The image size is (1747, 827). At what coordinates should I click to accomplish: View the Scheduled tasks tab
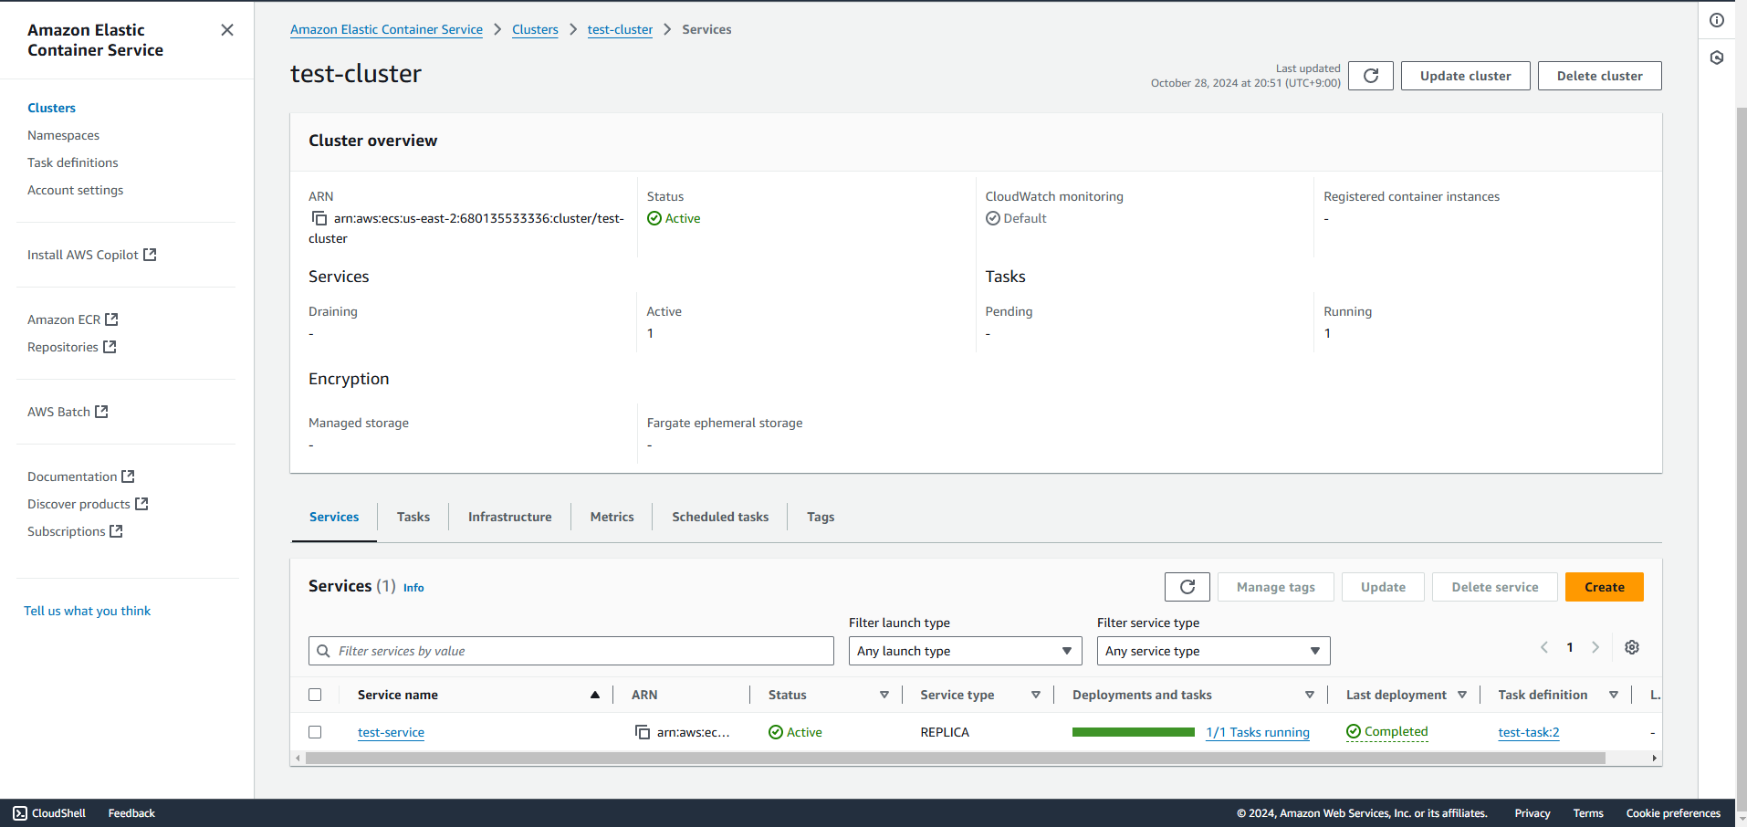coord(720,517)
